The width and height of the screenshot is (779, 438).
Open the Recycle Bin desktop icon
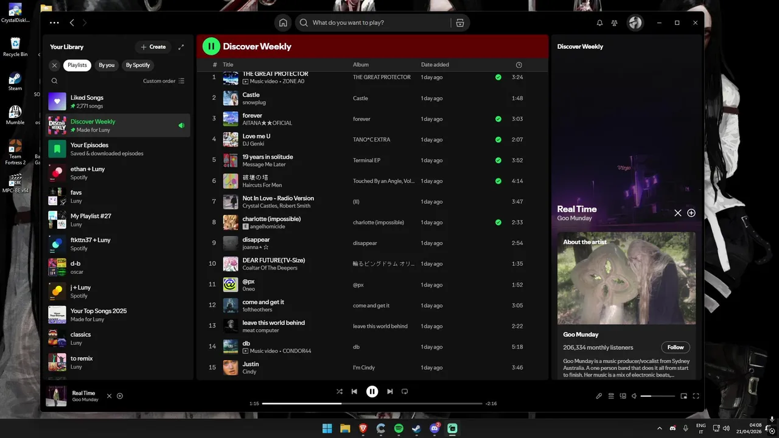pos(15,47)
